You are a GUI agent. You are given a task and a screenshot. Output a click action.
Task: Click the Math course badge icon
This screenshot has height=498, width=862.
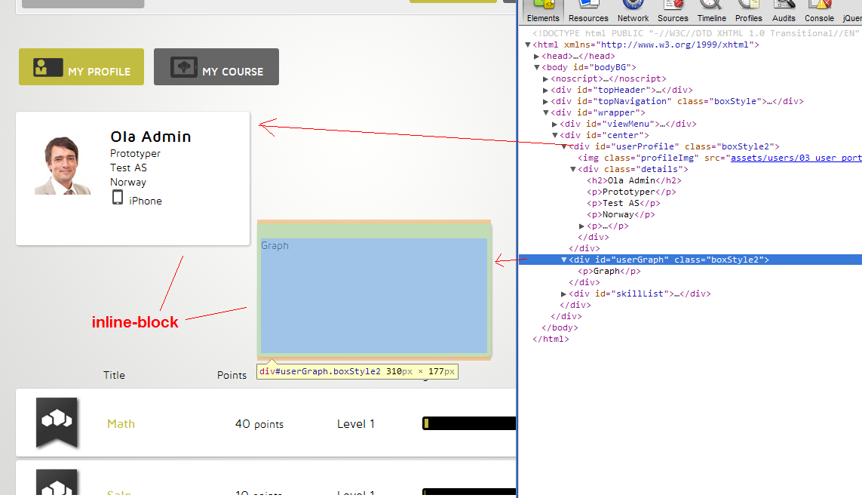(57, 423)
